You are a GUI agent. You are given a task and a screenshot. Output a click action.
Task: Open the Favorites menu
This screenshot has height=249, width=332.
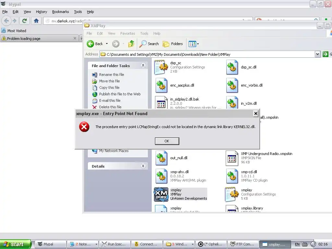click(127, 33)
